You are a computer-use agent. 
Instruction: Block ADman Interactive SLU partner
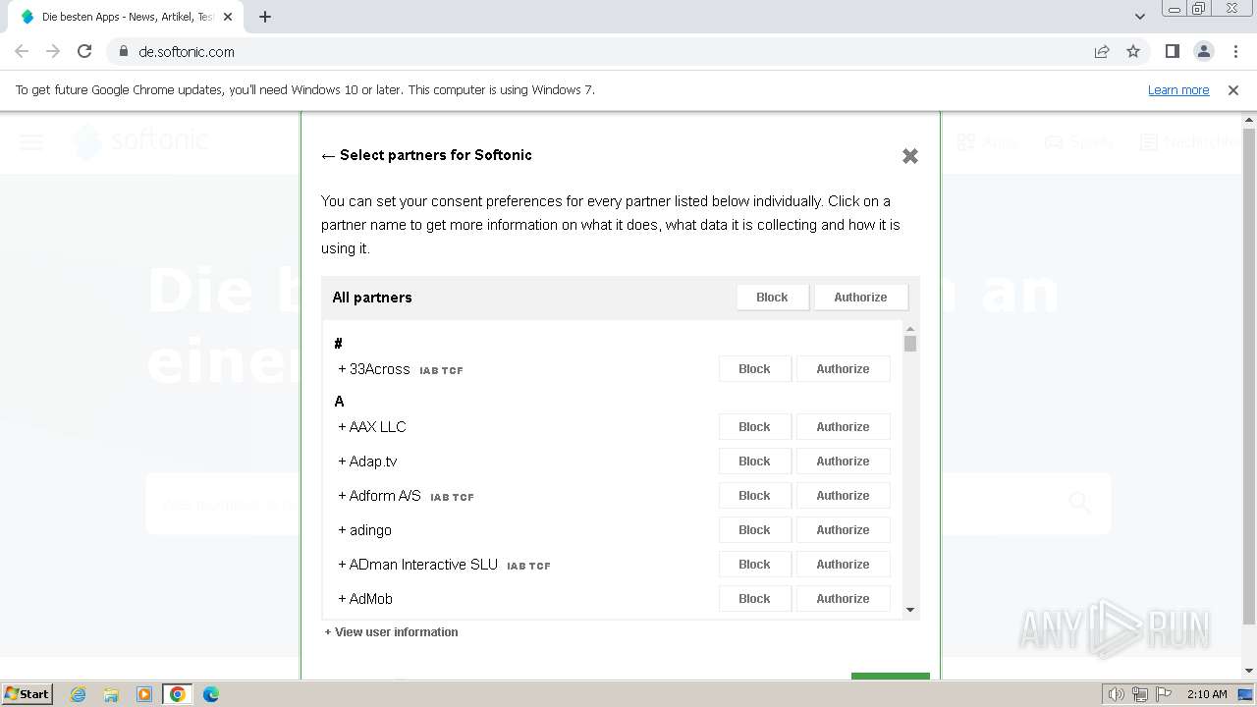(x=754, y=565)
